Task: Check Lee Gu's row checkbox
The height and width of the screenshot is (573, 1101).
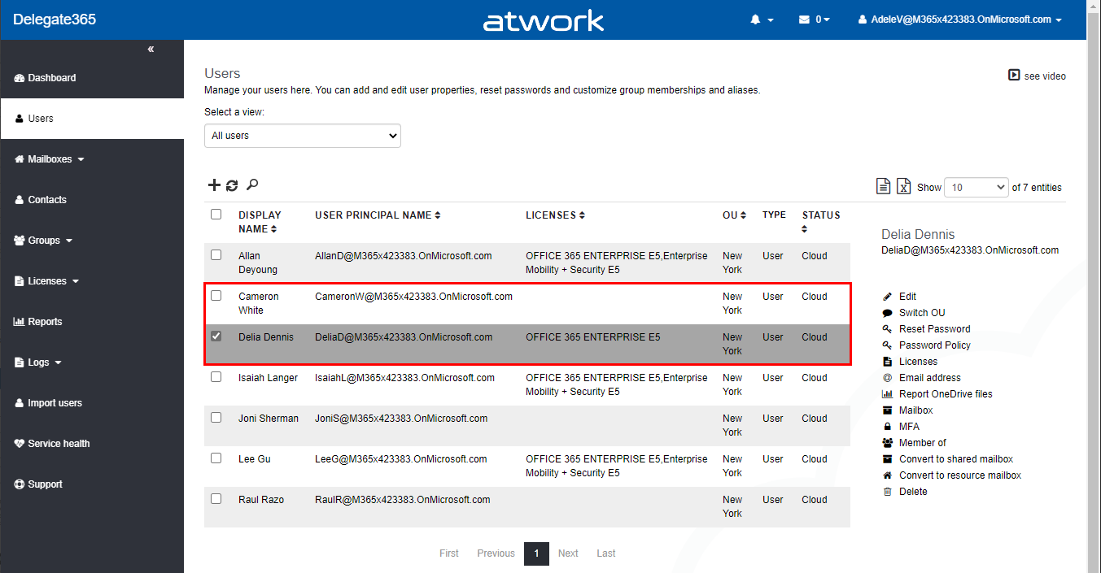Action: point(216,458)
